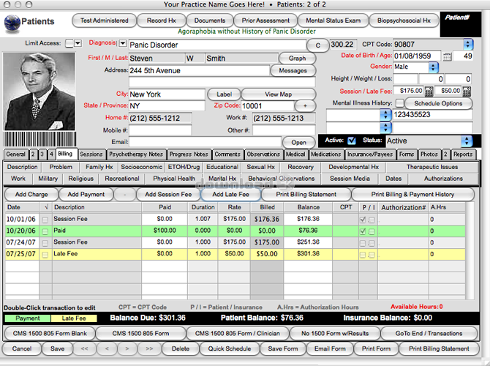The image size is (490, 366).
Task: Click the Save button
Action: coord(58,348)
